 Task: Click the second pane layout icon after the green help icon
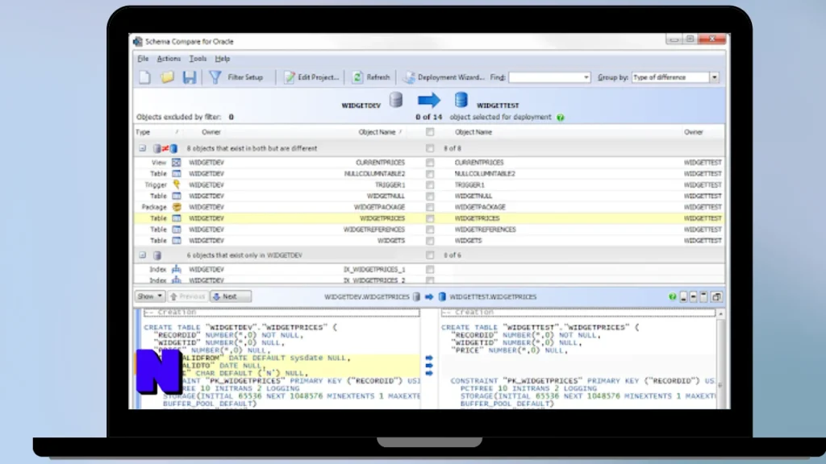point(693,296)
